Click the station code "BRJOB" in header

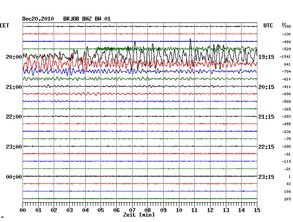tap(71, 19)
